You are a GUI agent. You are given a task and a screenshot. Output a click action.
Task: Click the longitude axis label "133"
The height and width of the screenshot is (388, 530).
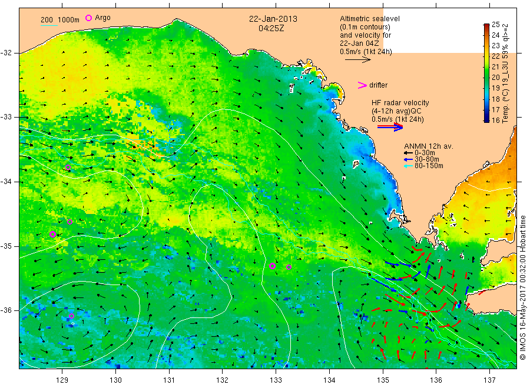(x=276, y=380)
